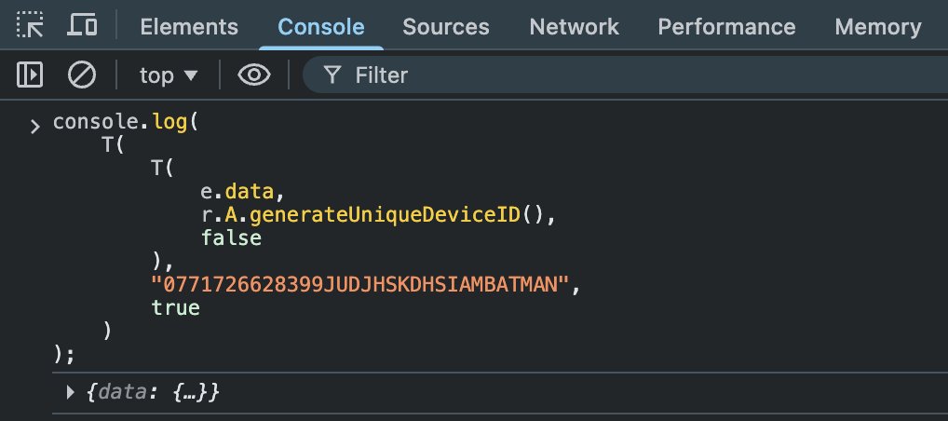
Task: Open the Performance tab
Action: [726, 27]
